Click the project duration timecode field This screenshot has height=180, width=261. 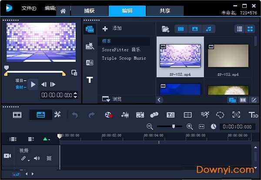(x=237, y=127)
